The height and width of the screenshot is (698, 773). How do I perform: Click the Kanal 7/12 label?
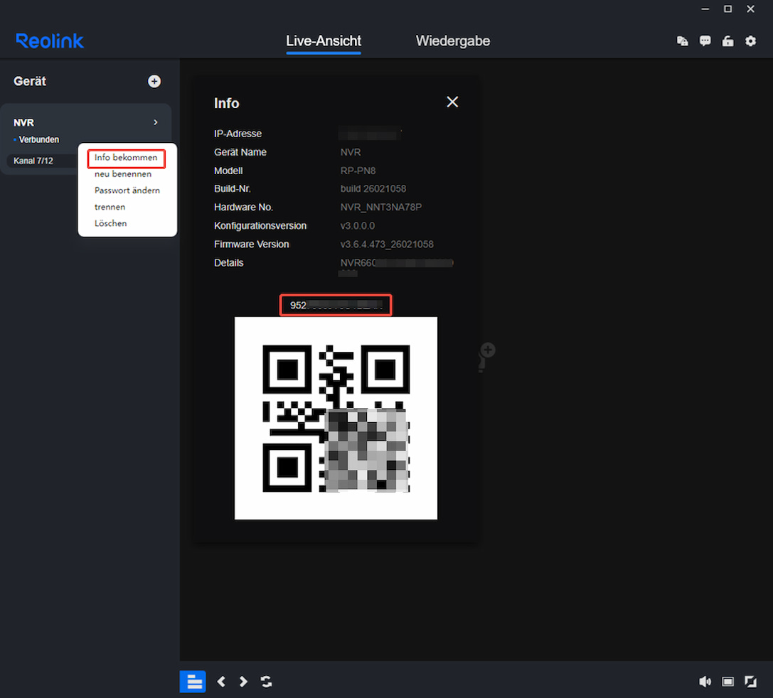[33, 161]
